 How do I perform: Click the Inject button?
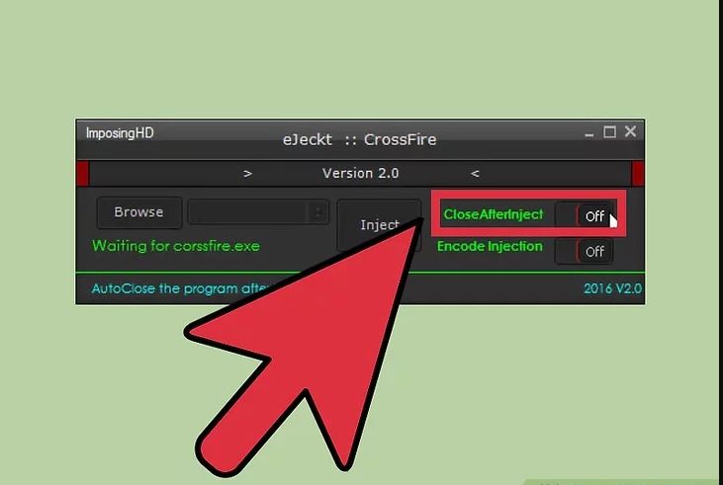[x=379, y=225]
